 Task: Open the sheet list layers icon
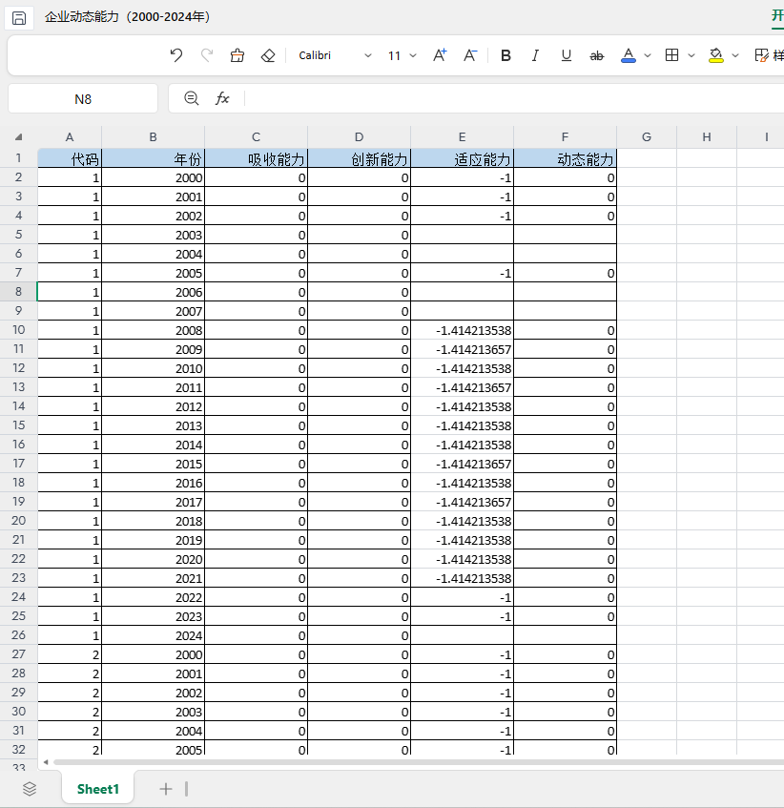(30, 788)
